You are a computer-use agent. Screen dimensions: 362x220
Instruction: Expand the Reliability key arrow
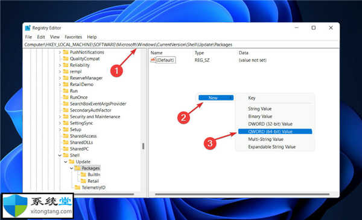(x=60, y=66)
